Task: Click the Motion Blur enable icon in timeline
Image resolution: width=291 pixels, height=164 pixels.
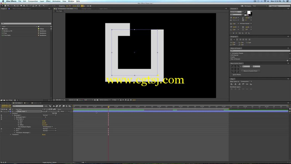Action: (60, 106)
